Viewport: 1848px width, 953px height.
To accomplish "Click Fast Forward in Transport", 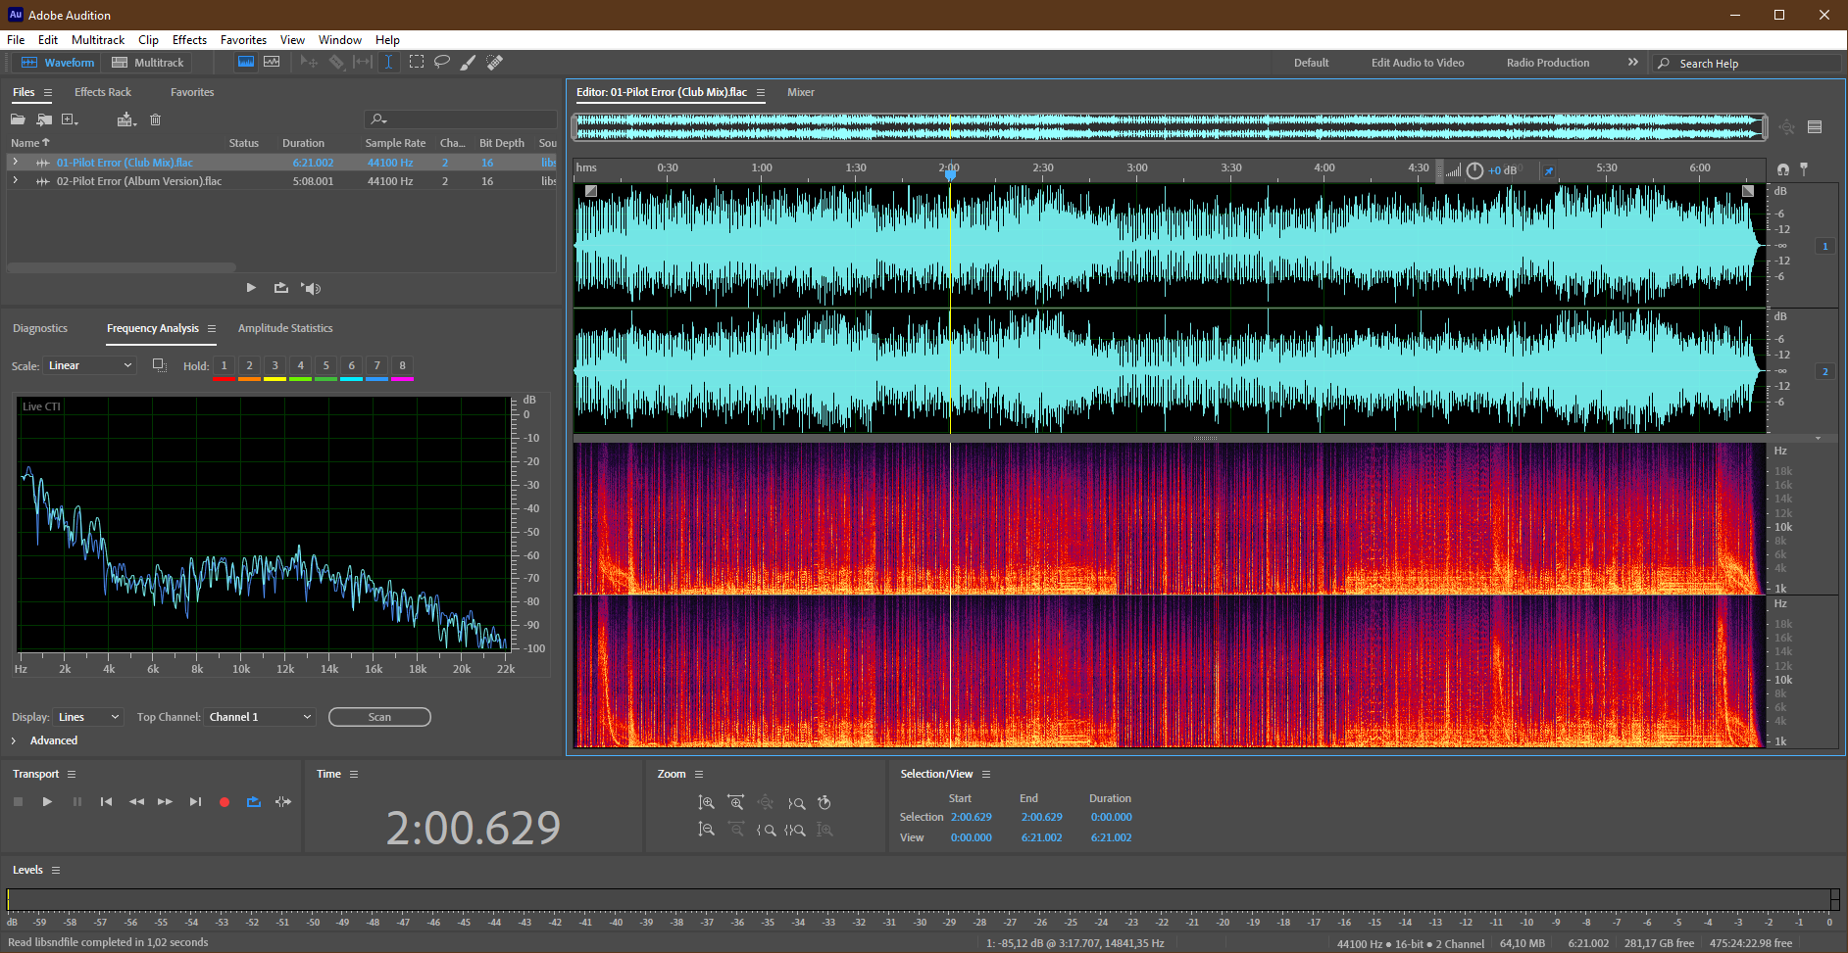I will click(165, 802).
